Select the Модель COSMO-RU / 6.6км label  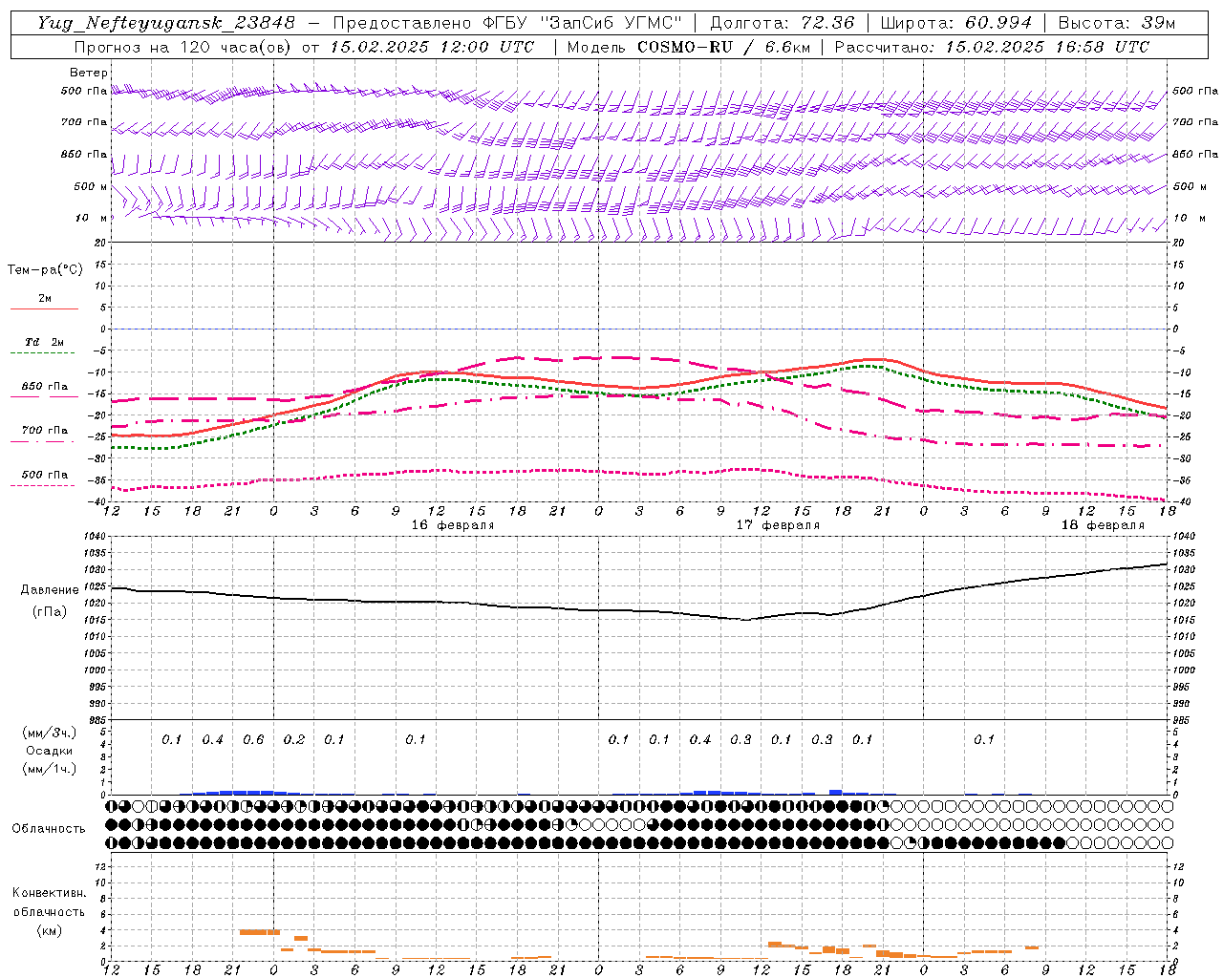click(688, 47)
